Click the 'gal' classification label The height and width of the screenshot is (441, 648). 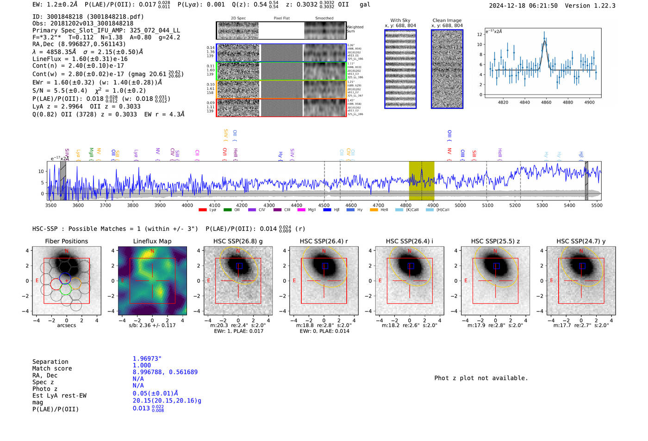tap(365, 5)
